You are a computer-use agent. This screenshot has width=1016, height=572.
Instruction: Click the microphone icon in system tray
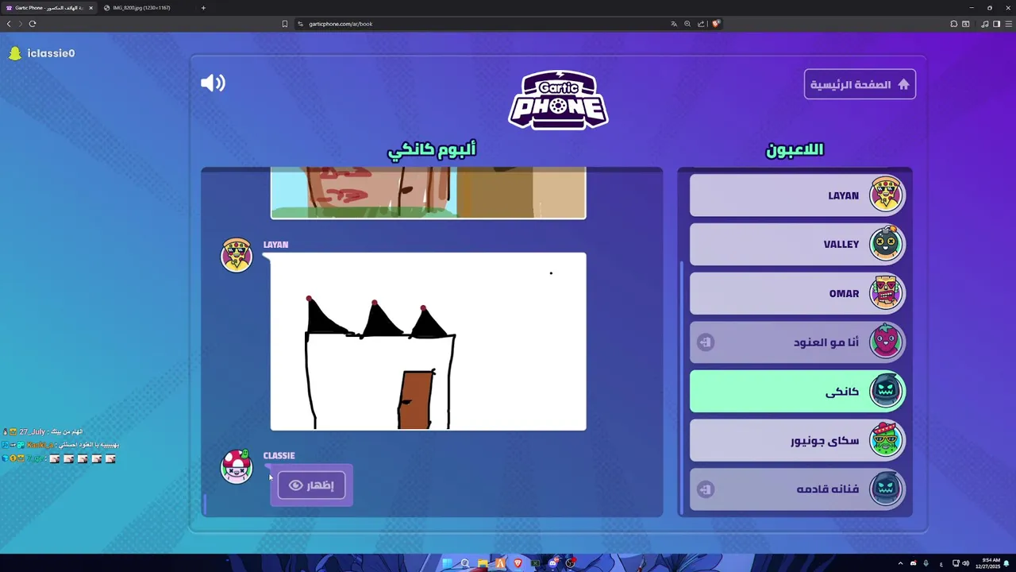point(926,563)
